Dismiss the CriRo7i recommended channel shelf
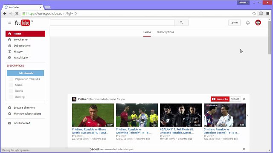Viewport: 273px width, 153px height. point(244,99)
